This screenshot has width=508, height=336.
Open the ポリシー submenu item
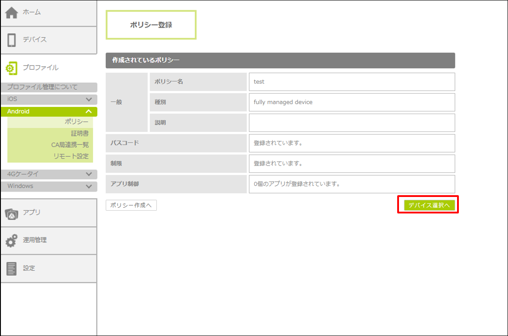(x=76, y=122)
